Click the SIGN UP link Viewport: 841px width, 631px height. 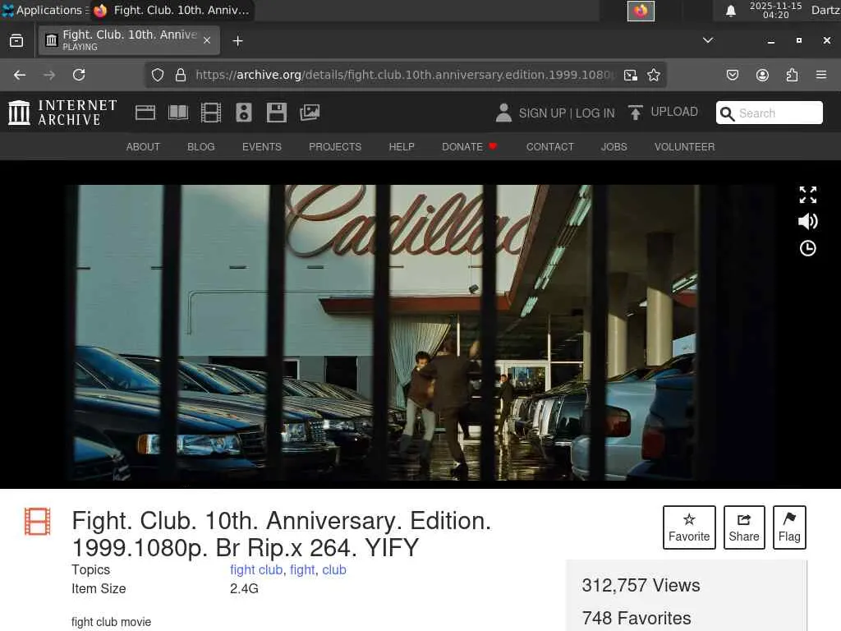pyautogui.click(x=542, y=113)
